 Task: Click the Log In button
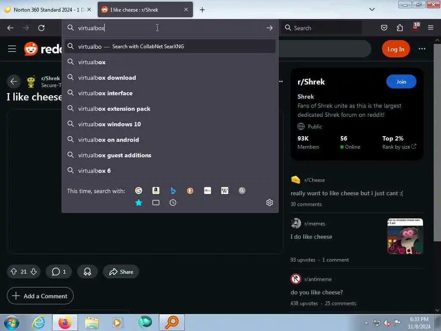tap(396, 49)
